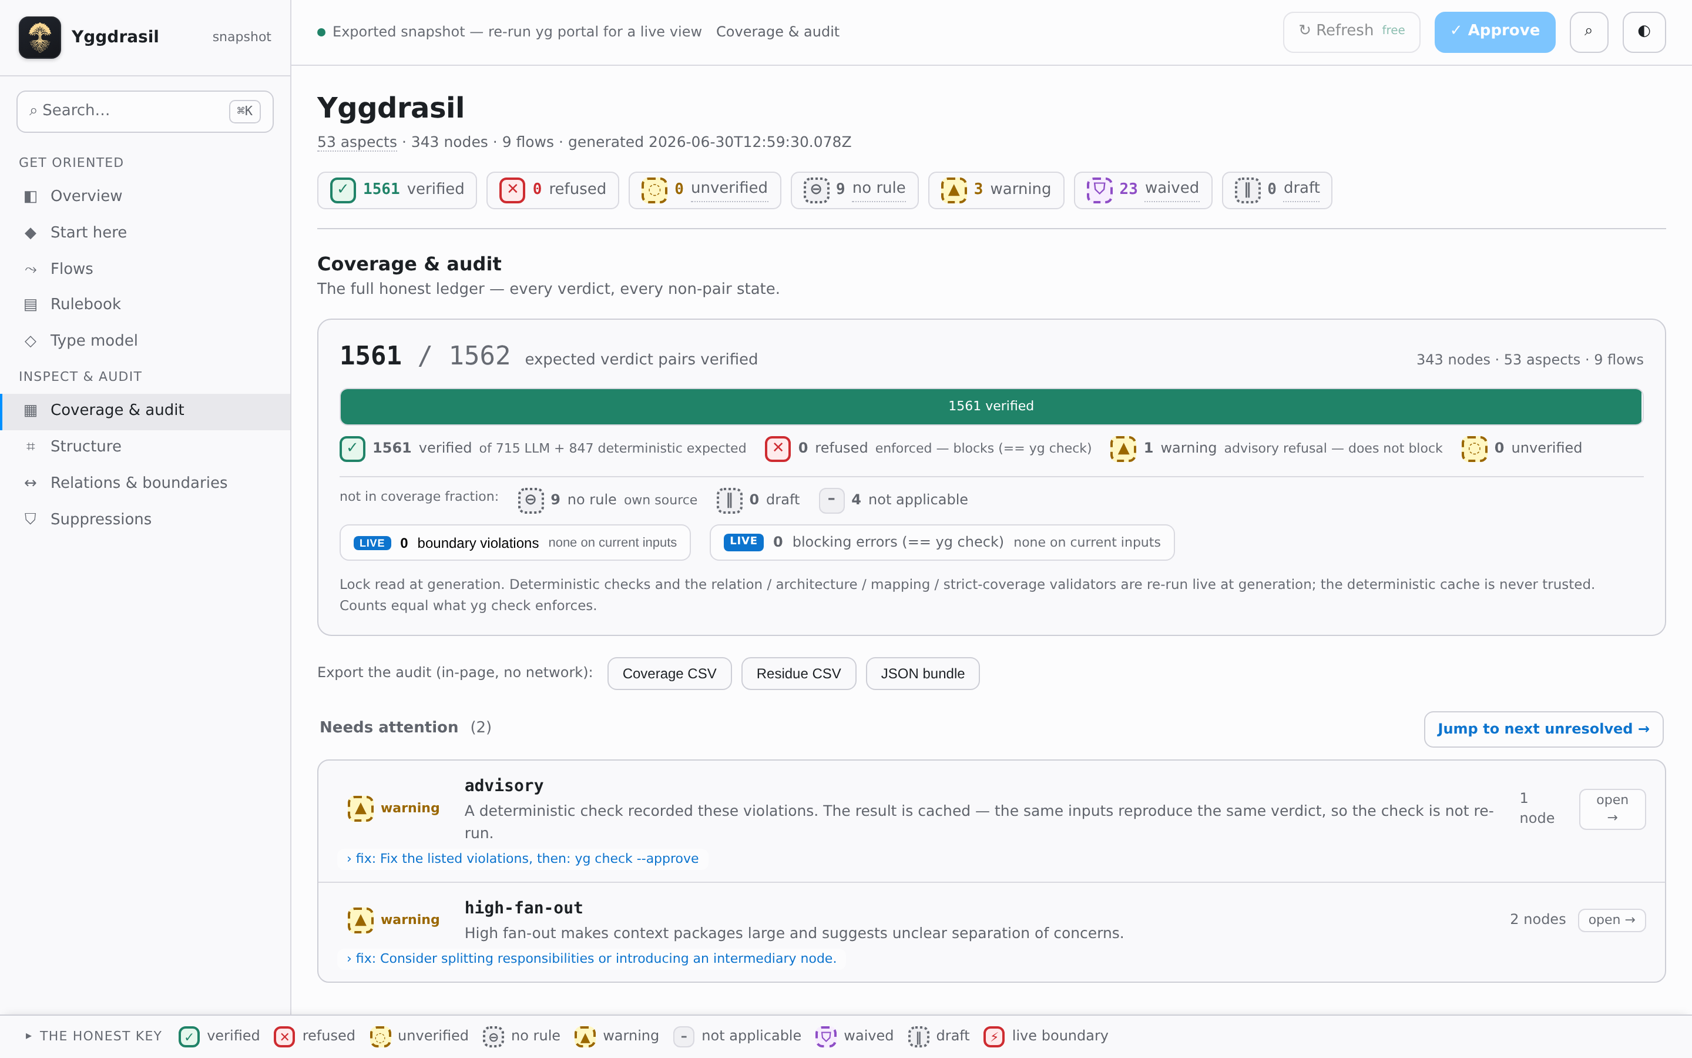Click the green 1561 verified progress bar
The image size is (1692, 1058).
[991, 407]
